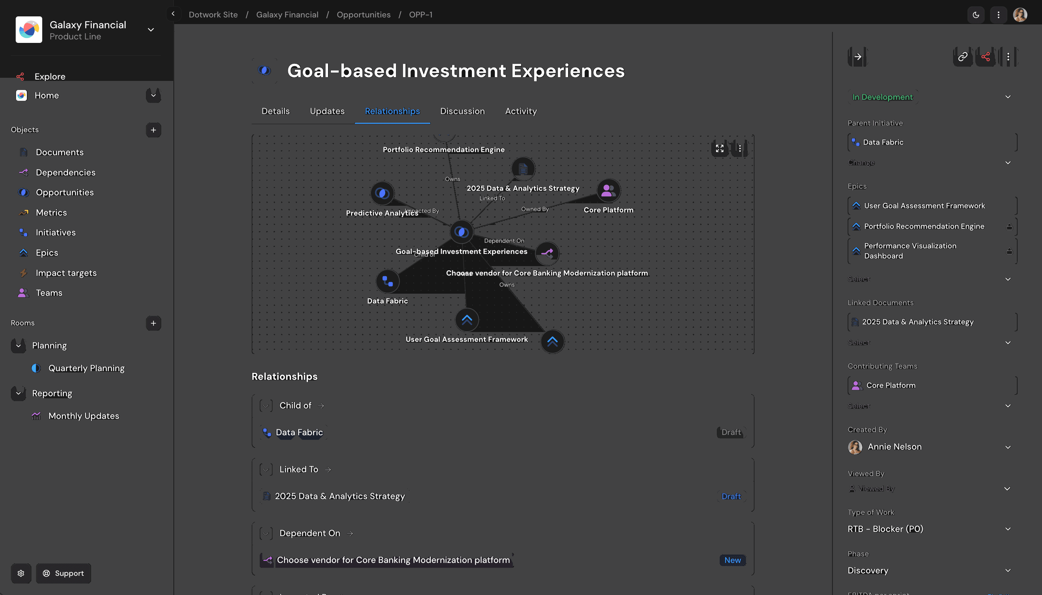Viewport: 1042px width, 595px height.
Task: Open settings via the gear icon
Action: (x=21, y=573)
